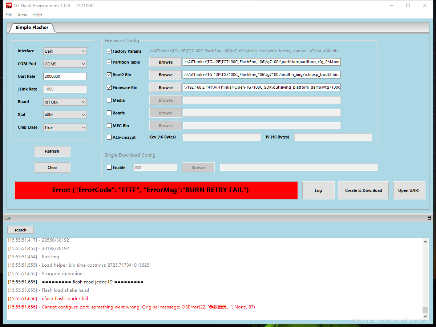The width and height of the screenshot is (436, 327).
Task: Enable the Media checkbox
Action: coord(109,100)
